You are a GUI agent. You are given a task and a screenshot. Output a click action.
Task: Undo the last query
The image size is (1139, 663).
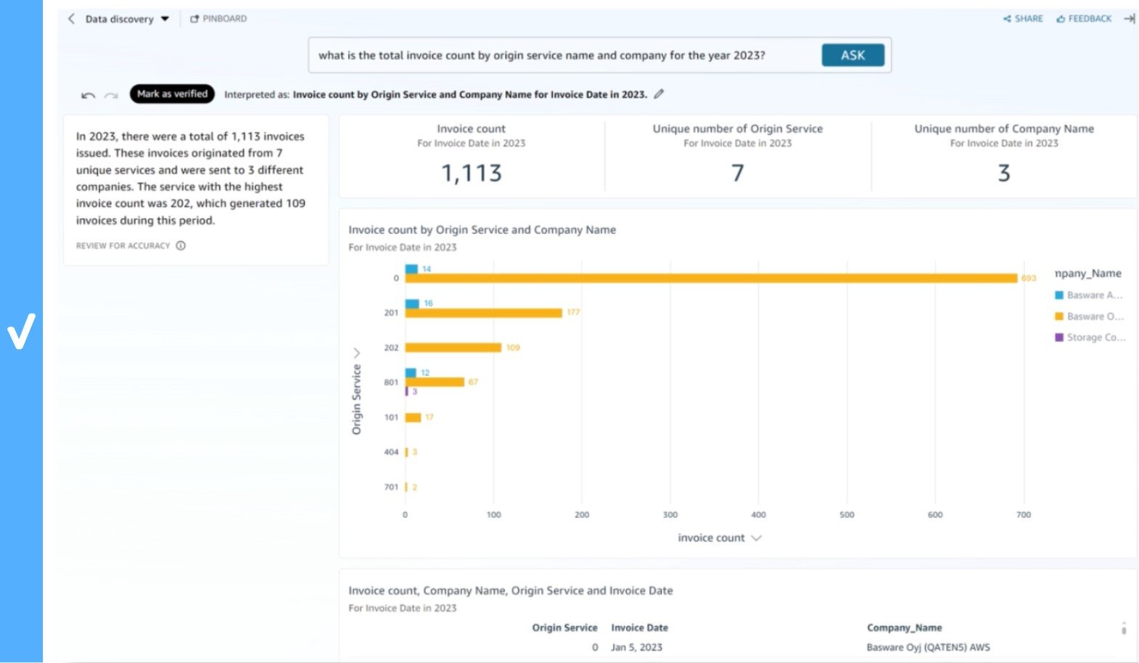pos(88,94)
